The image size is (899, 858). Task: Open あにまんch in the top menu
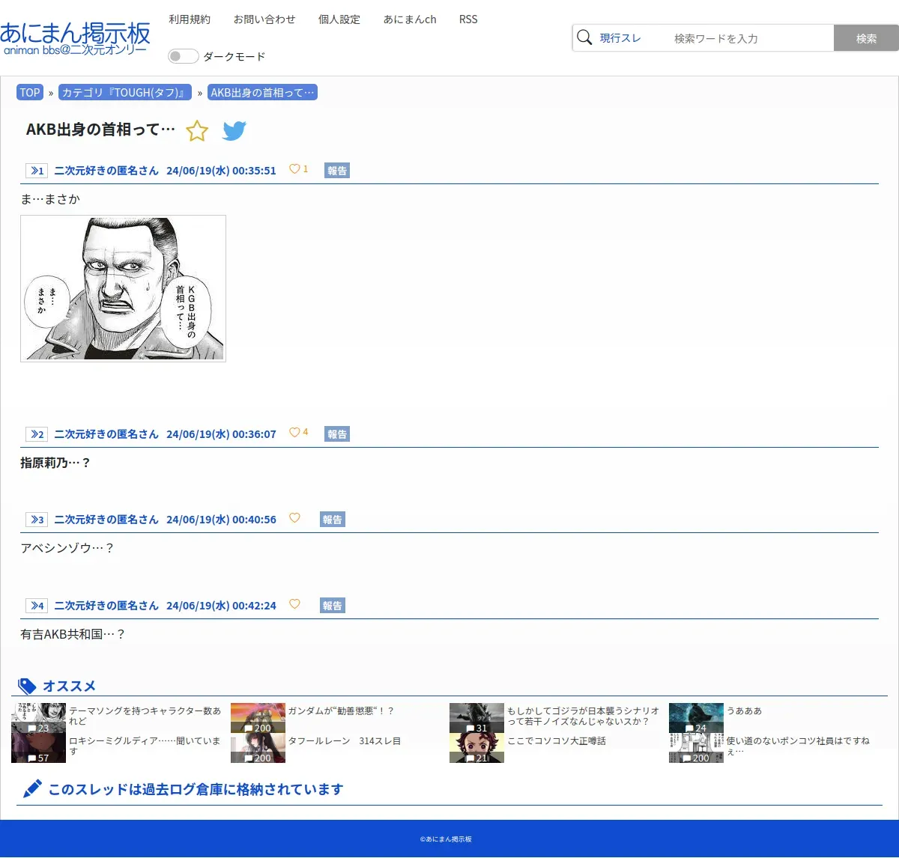[410, 19]
